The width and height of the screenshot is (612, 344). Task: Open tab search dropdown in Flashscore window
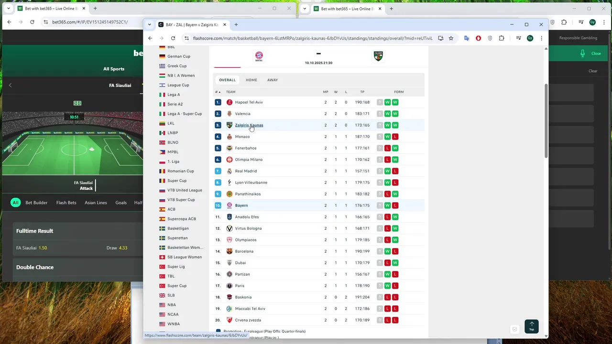(x=150, y=24)
